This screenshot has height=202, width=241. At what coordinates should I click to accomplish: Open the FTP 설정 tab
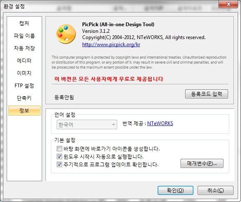click(24, 85)
